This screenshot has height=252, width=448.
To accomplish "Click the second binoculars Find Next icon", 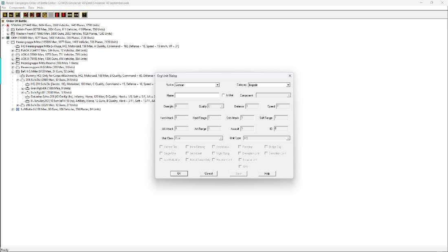I will (76, 15).
